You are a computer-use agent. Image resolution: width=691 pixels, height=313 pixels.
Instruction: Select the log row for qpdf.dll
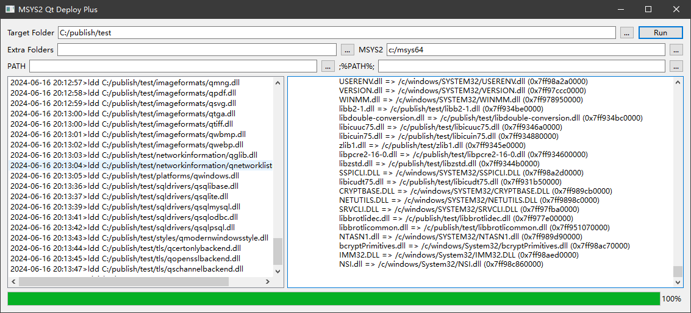pyautogui.click(x=141, y=93)
